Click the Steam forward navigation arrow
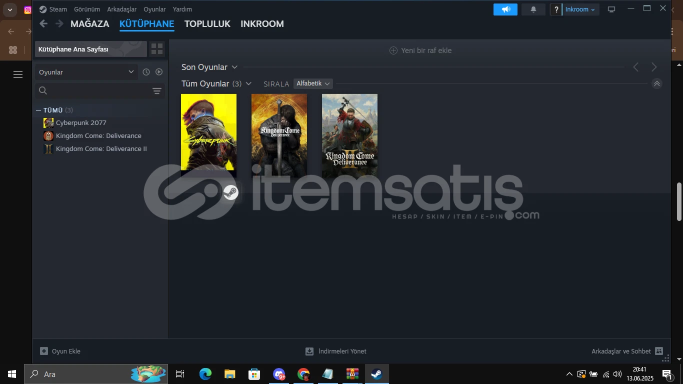Image resolution: width=683 pixels, height=384 pixels. 59,23
